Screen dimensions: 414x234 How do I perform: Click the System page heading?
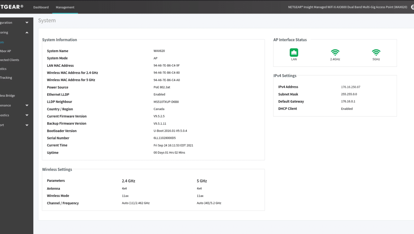47,20
